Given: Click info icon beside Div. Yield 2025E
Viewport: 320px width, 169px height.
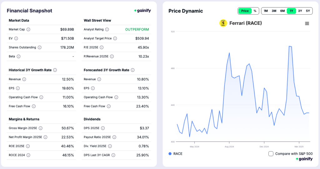Looking at the screenshot, I should pos(110,146).
